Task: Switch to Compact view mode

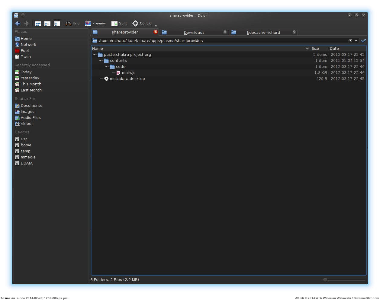Action: click(x=47, y=24)
